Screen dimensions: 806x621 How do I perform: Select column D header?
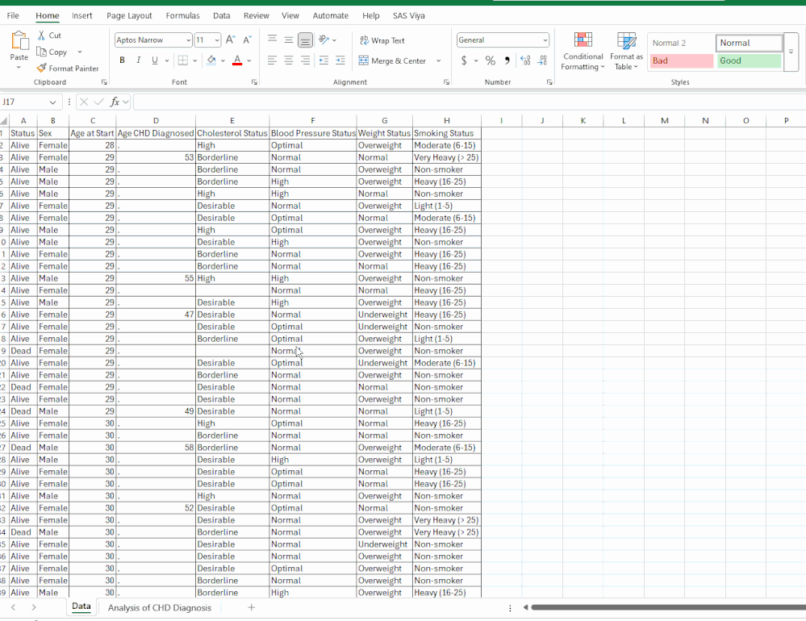pos(156,121)
